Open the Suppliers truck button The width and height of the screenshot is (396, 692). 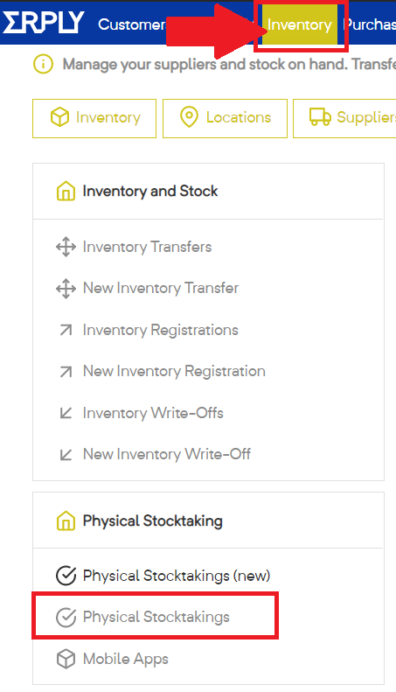(x=344, y=118)
